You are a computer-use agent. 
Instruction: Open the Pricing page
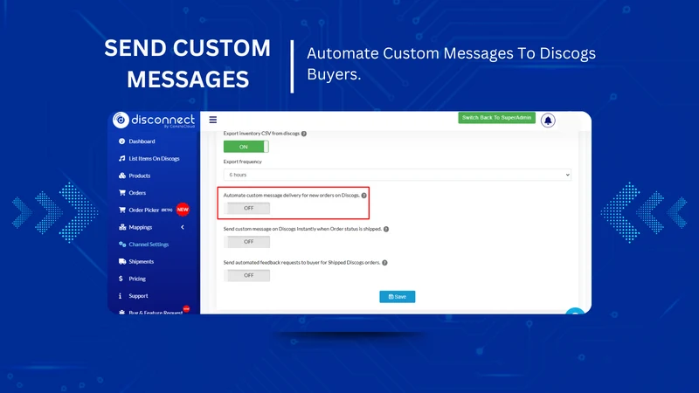[x=137, y=279]
